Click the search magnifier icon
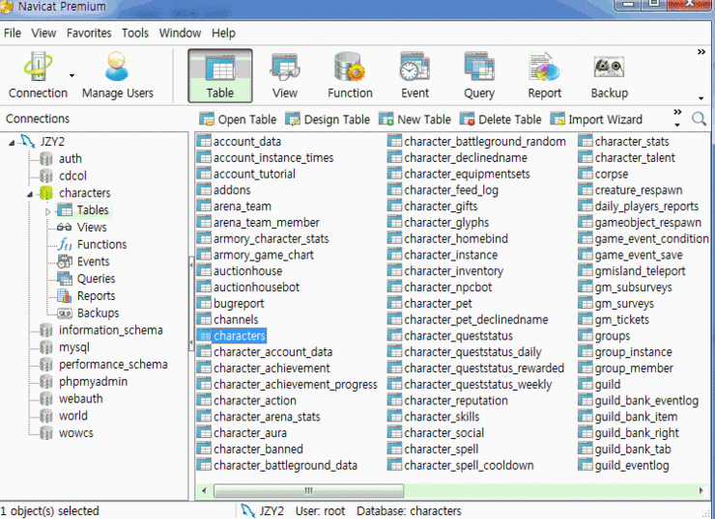This screenshot has height=519, width=715. coord(699,120)
